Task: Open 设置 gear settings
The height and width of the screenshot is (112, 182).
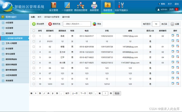Action: (x=175, y=24)
